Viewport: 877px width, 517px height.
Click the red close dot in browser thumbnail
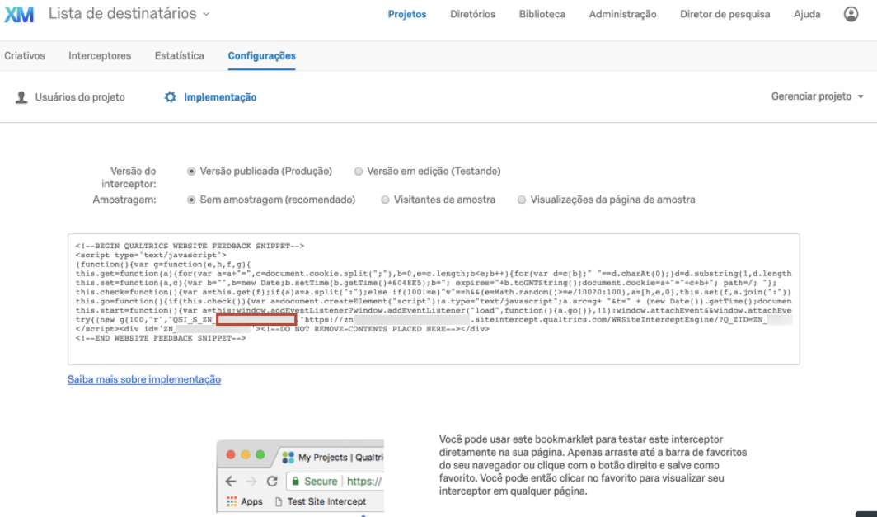tap(231, 455)
